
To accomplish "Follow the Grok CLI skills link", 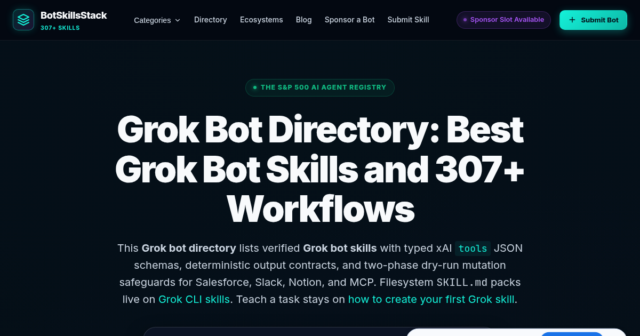I will (194, 299).
